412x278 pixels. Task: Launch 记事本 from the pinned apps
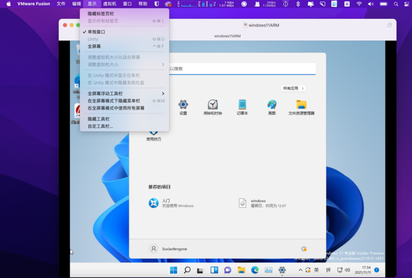point(242,107)
